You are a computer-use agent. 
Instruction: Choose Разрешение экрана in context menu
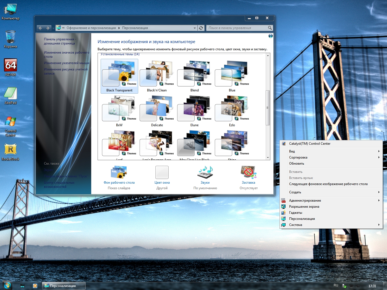[331, 207]
